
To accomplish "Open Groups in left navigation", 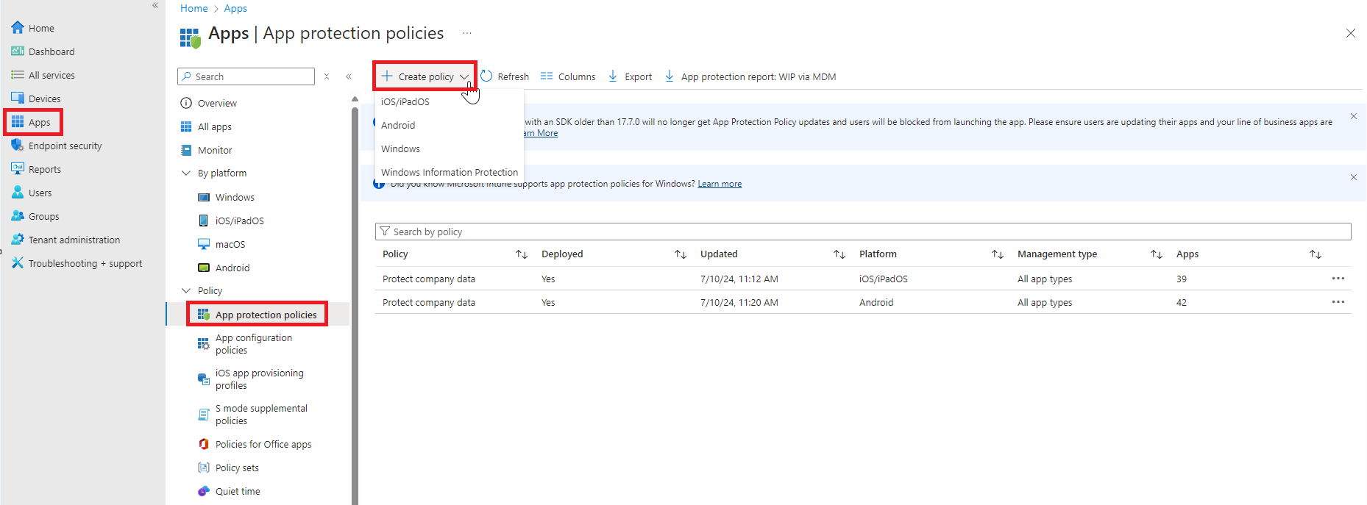I will point(43,216).
